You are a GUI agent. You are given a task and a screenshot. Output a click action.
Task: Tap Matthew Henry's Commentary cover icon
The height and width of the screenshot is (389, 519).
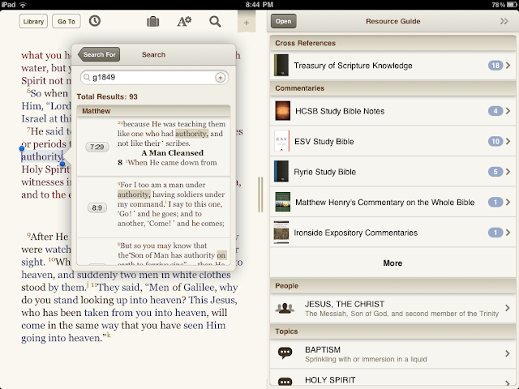(x=283, y=202)
